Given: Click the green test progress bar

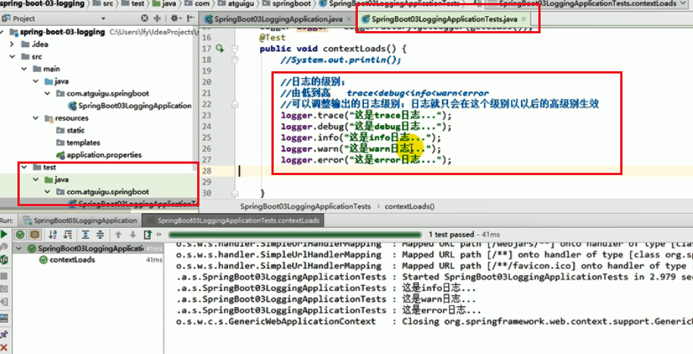Looking at the screenshot, I should tap(295, 235).
